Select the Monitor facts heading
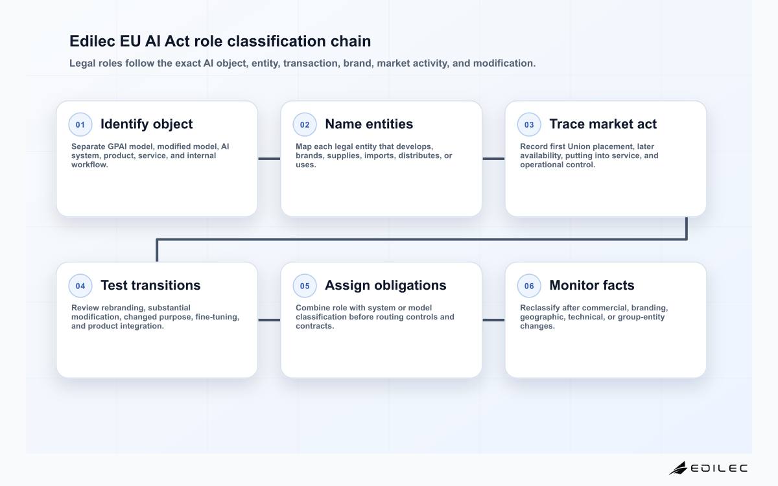The width and height of the screenshot is (778, 486). (x=592, y=285)
